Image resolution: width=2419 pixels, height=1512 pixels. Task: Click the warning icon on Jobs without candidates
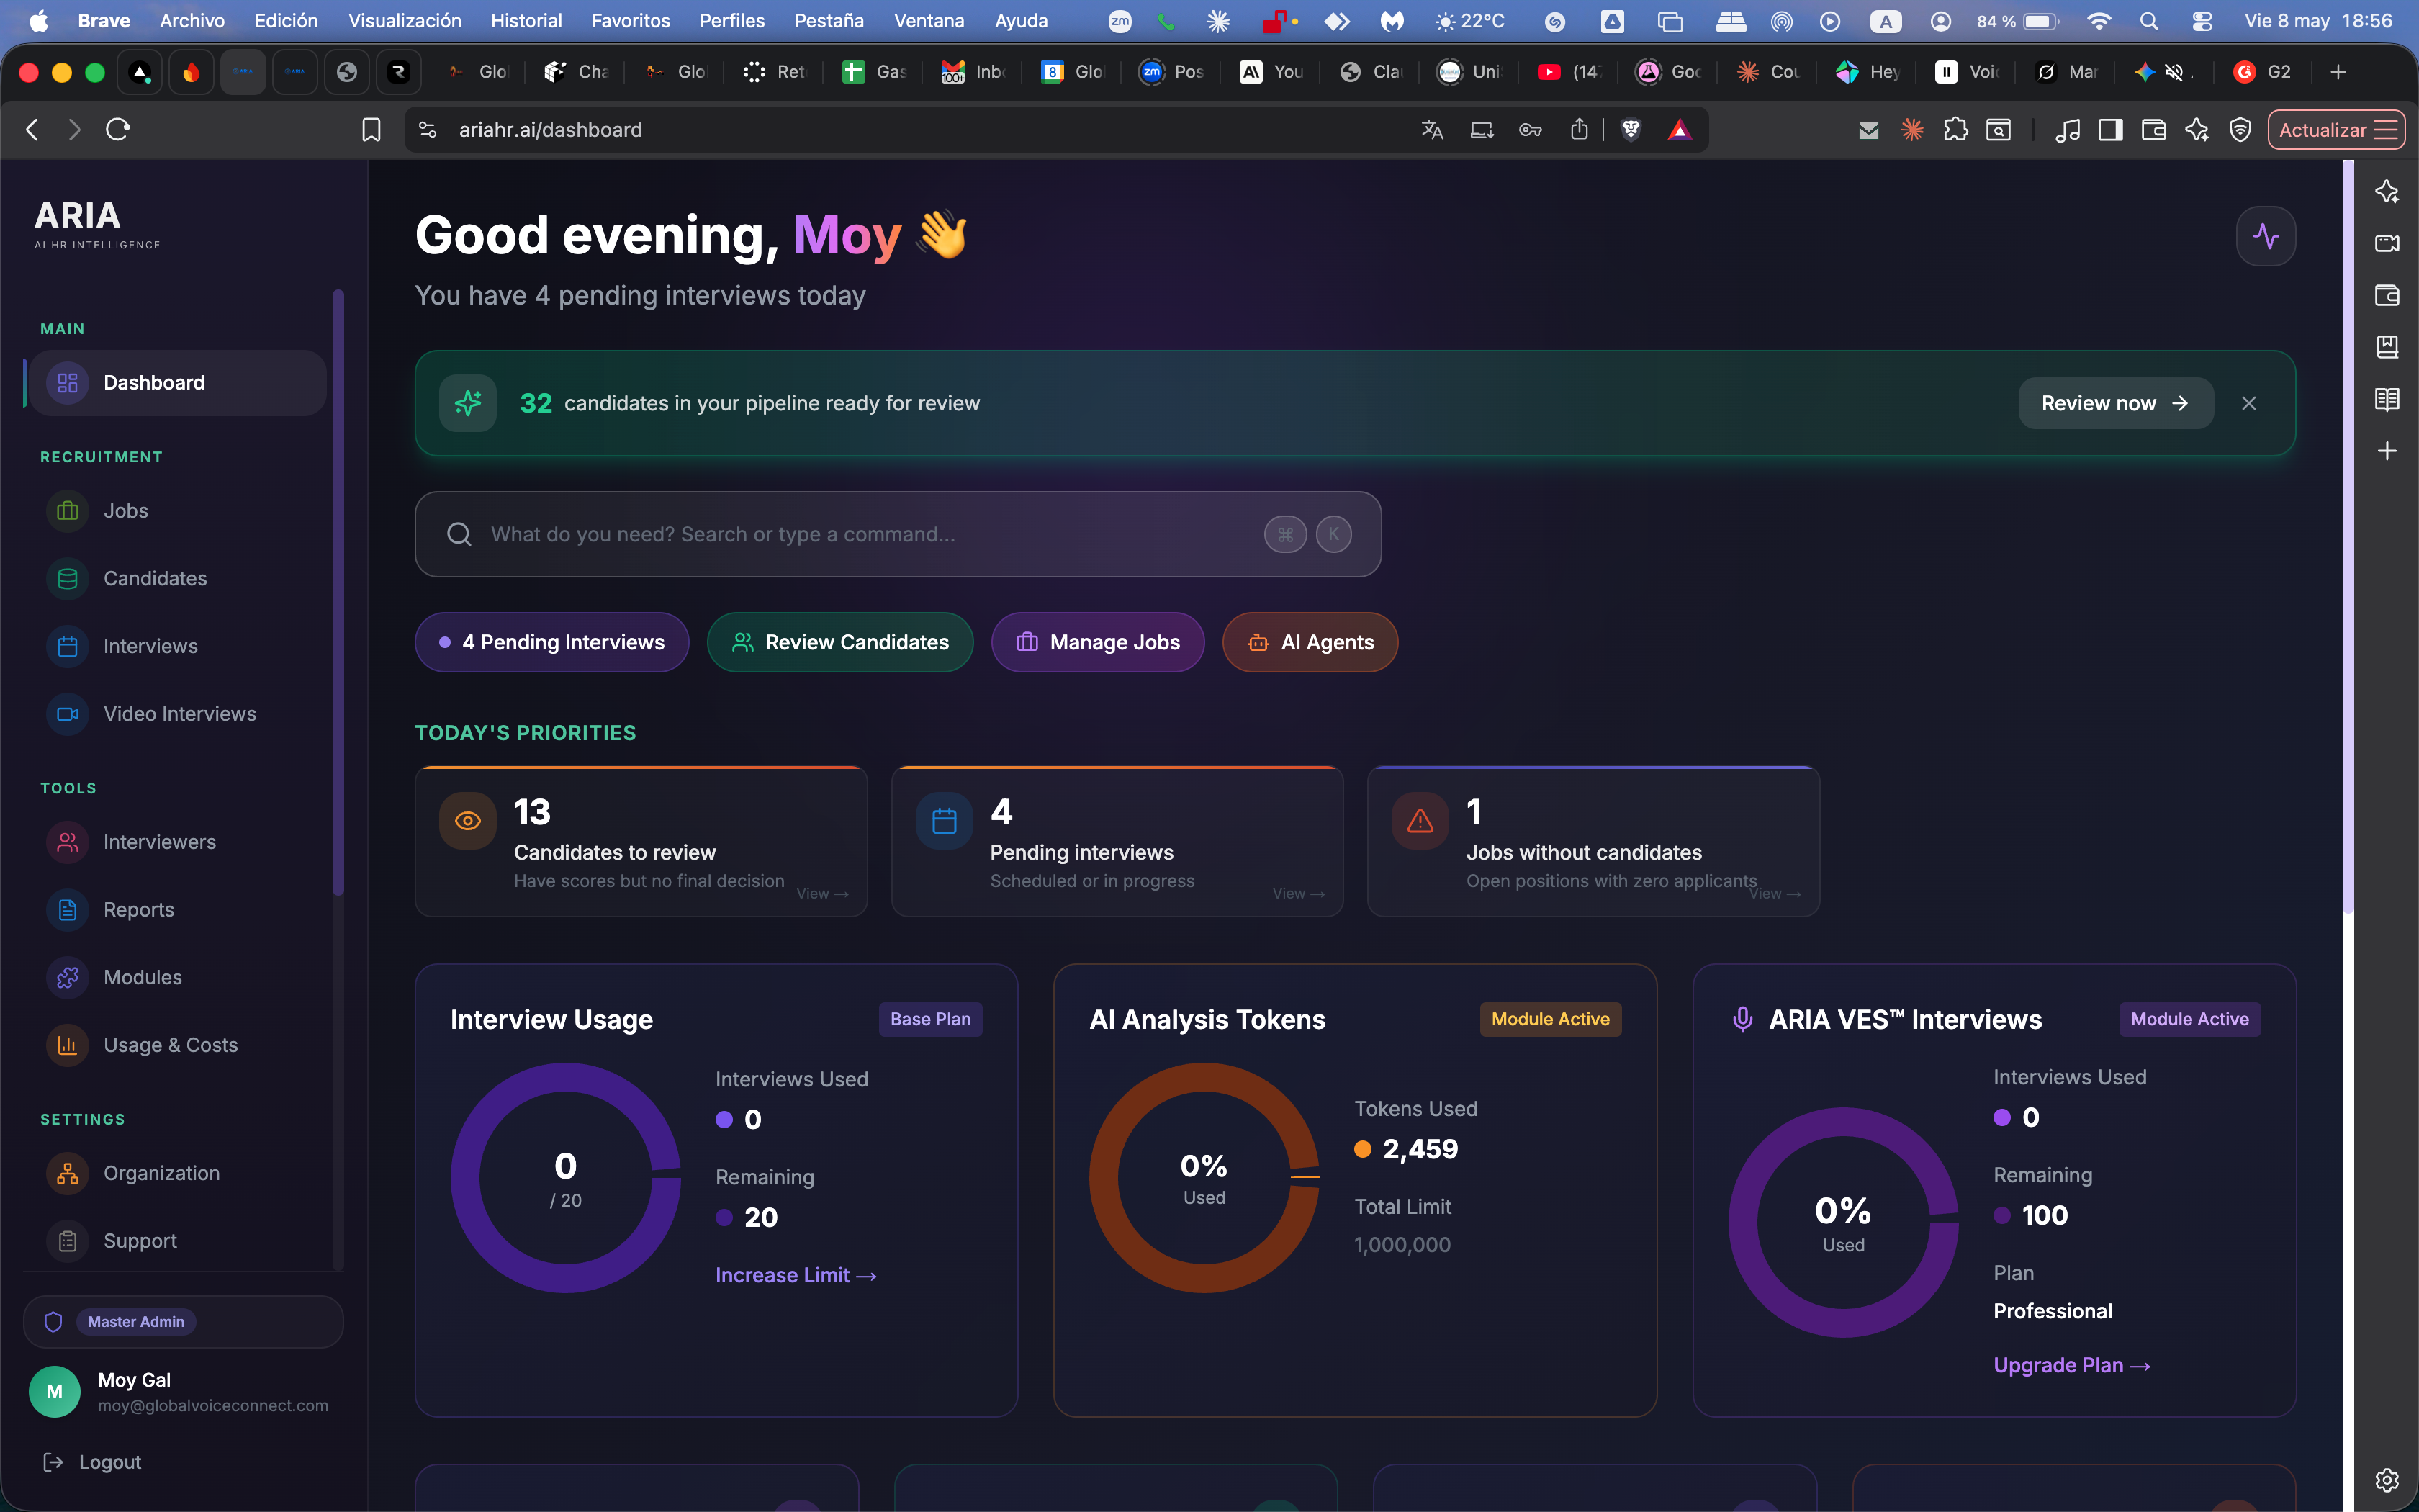tap(1420, 821)
